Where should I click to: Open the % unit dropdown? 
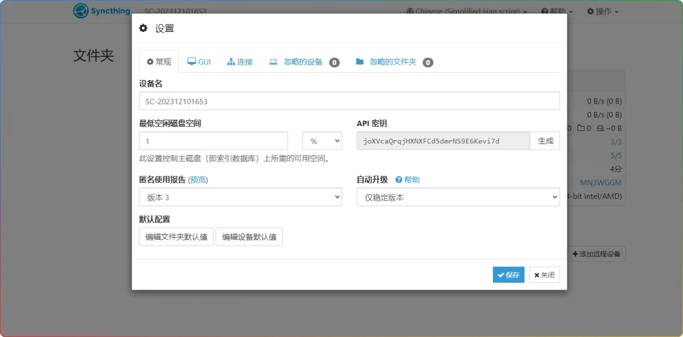[x=322, y=141]
